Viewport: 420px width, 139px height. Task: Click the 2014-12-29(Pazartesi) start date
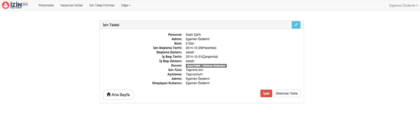tap(201, 48)
